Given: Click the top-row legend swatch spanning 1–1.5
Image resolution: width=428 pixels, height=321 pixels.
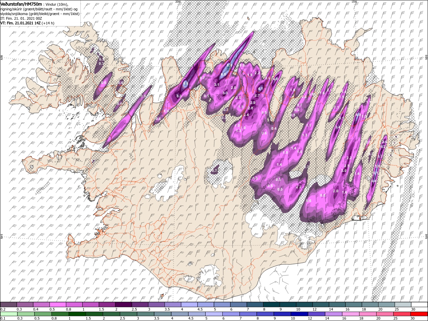Looking at the screenshot, I should tap(91, 305).
